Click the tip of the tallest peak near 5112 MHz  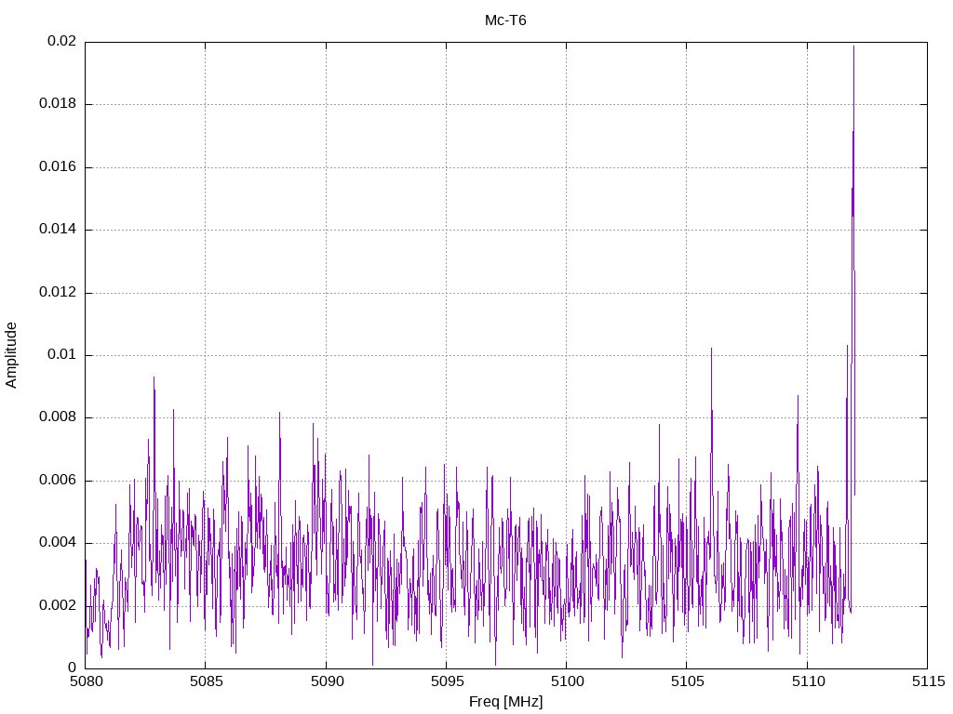pyautogui.click(x=853, y=46)
